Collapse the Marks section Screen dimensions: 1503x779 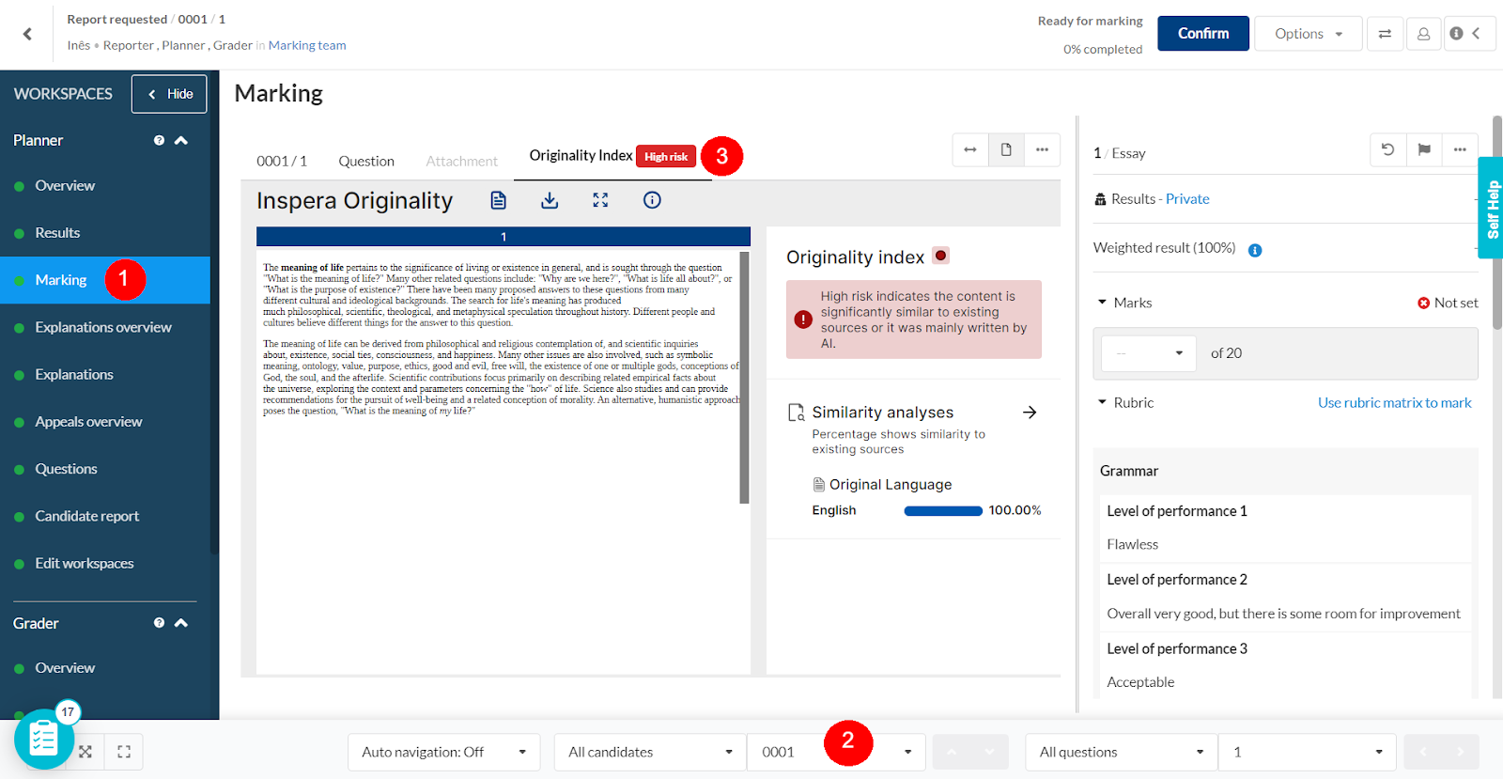pos(1103,303)
